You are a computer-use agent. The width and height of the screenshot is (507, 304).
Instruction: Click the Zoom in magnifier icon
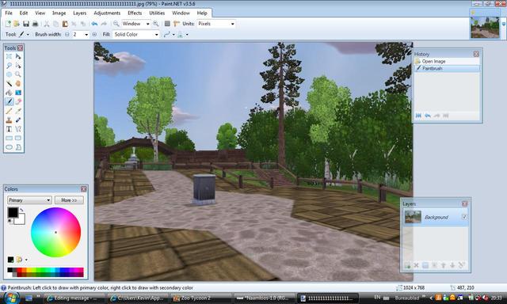coord(156,24)
